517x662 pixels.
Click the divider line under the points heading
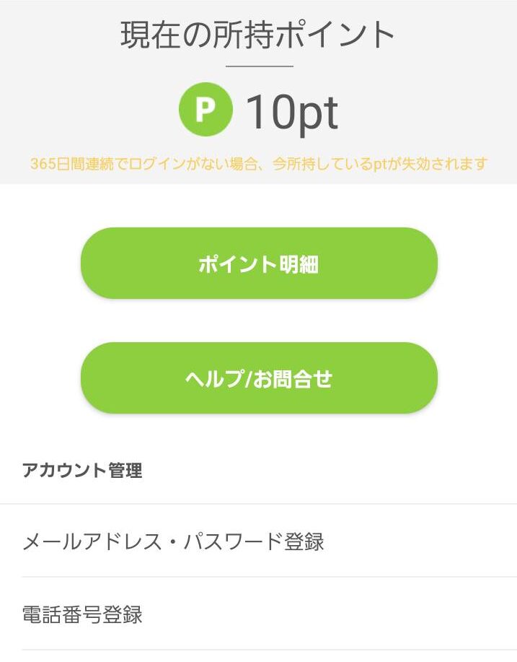[x=260, y=66]
